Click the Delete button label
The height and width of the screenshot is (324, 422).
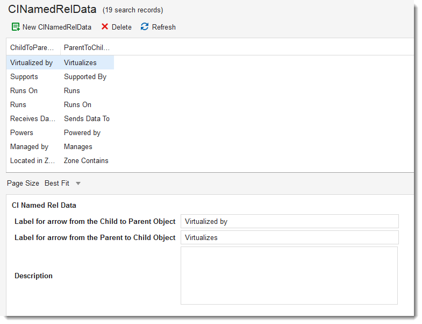click(121, 27)
